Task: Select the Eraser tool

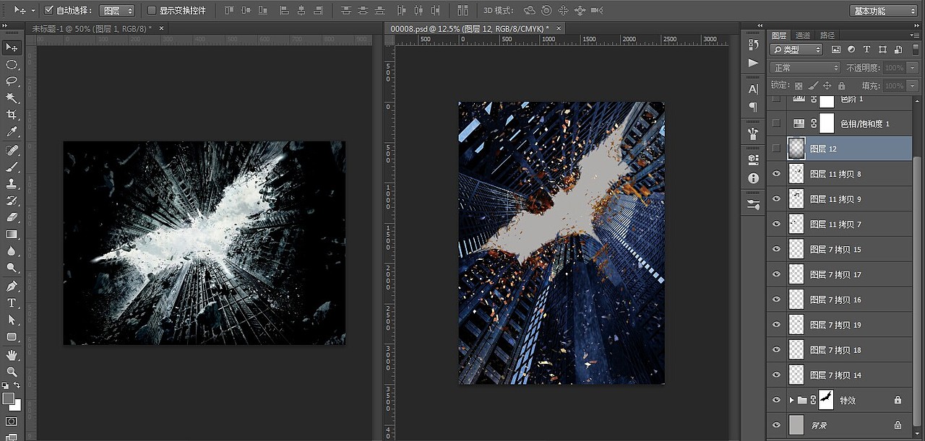Action: click(x=12, y=217)
